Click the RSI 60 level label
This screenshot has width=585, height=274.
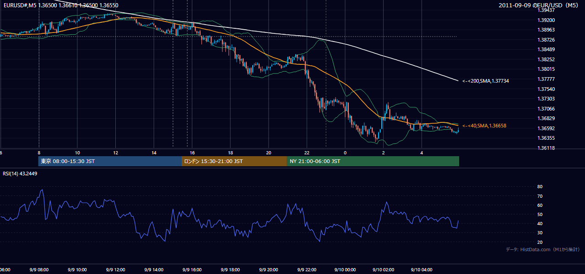(540, 205)
